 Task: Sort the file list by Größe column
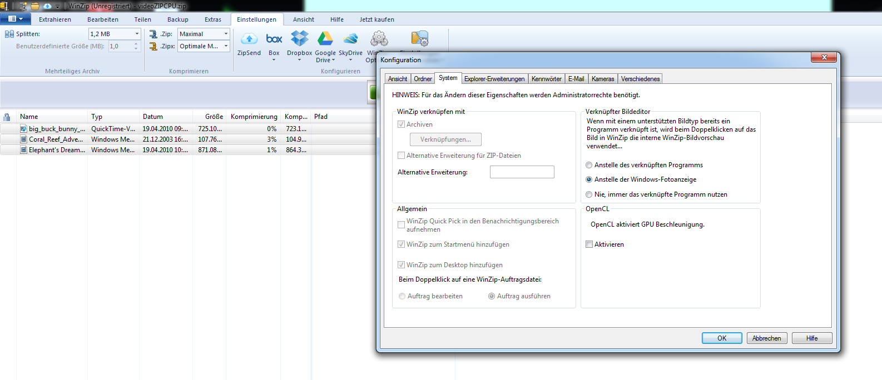pos(209,117)
